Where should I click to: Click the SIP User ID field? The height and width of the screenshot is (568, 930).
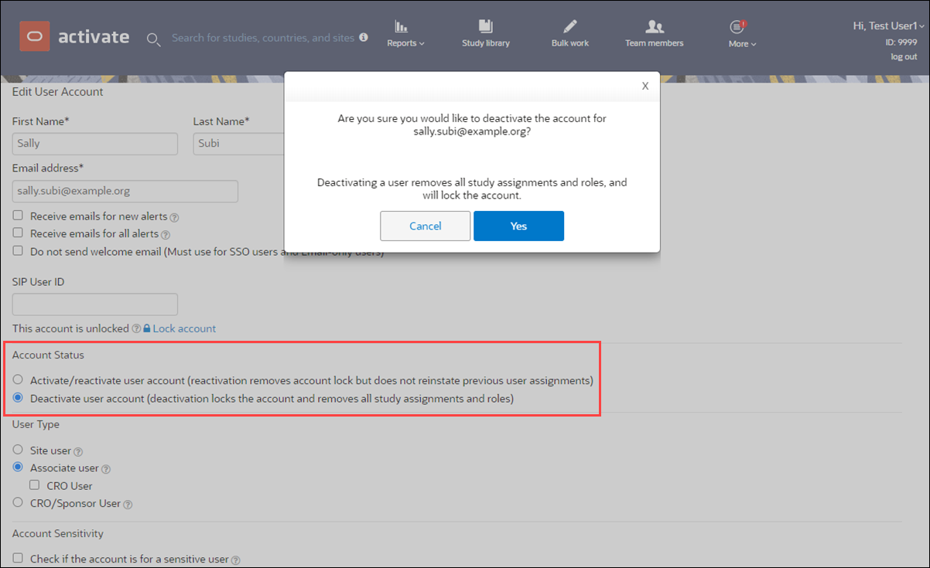[95, 304]
